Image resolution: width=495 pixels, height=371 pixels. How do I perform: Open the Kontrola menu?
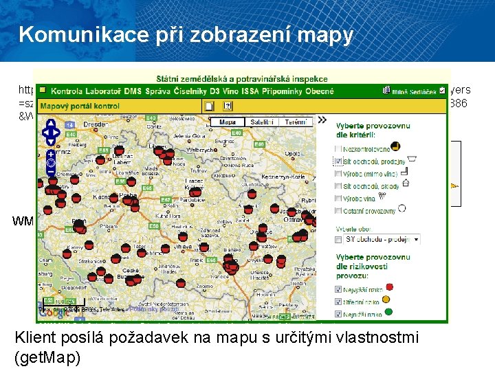point(67,91)
